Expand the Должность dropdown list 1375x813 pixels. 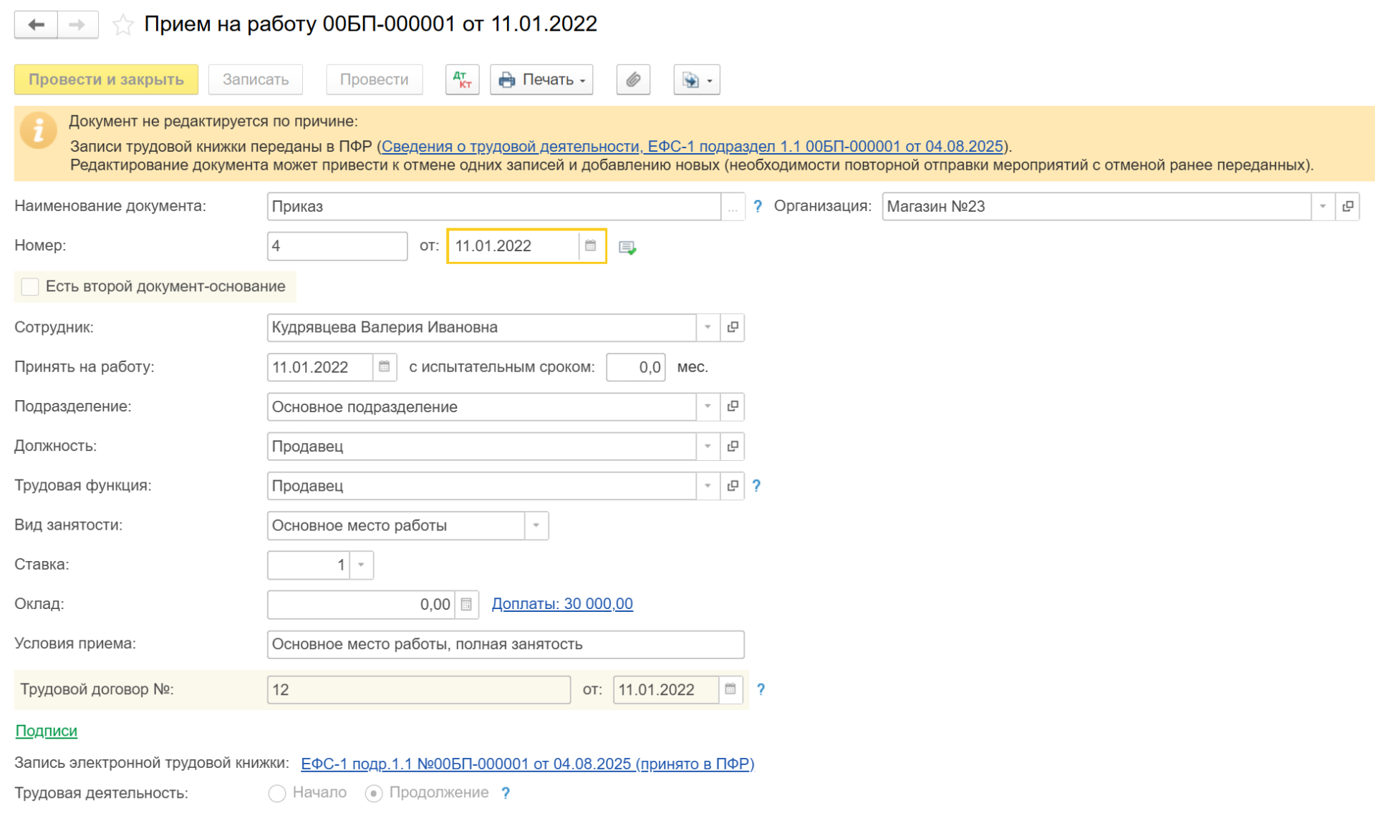[x=708, y=446]
